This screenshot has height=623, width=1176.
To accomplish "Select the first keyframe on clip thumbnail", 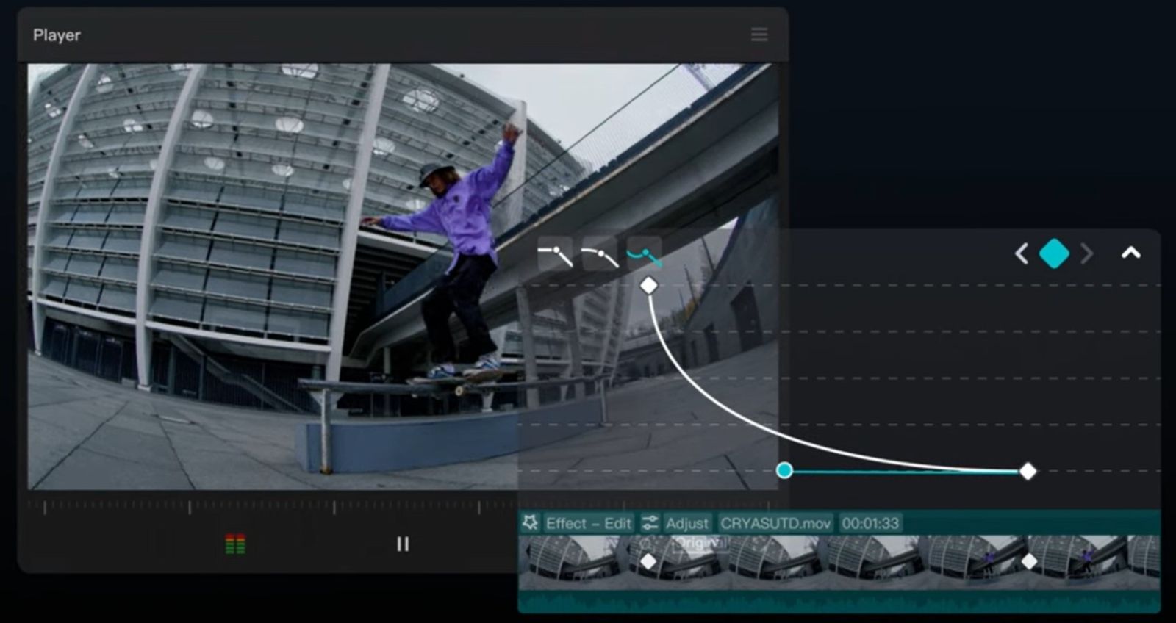I will 648,562.
